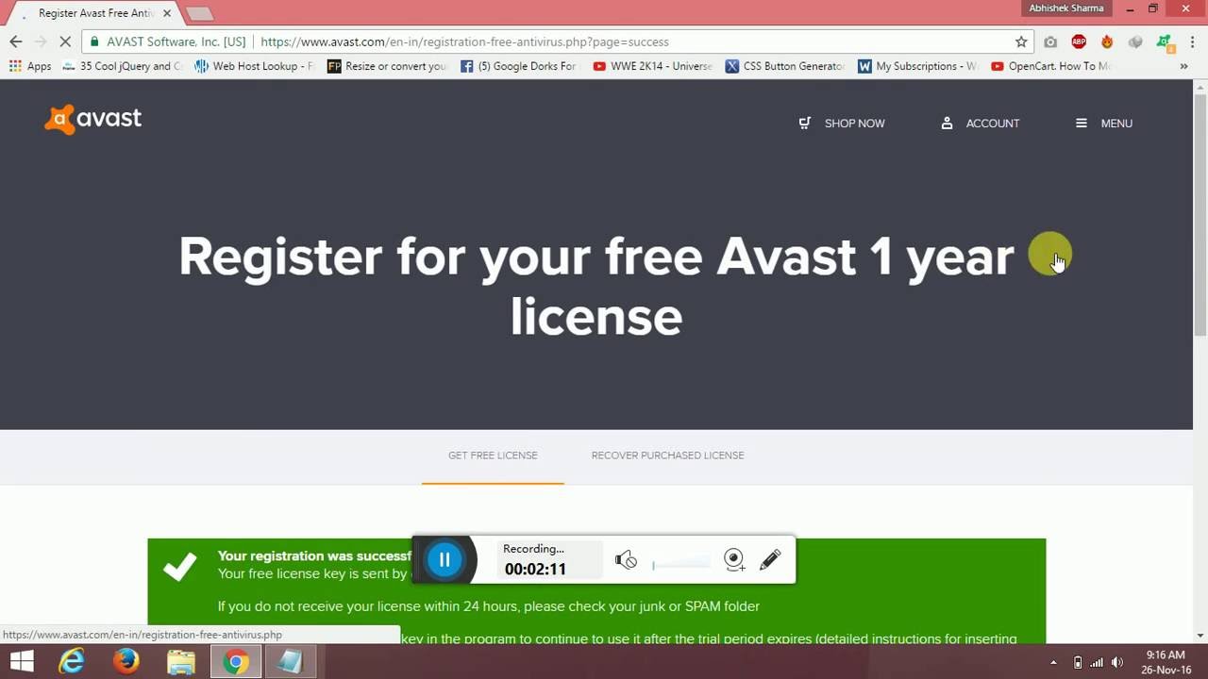Viewport: 1208px width, 679px height.
Task: Click the Abhishek Sharma profile button
Action: coord(1065,8)
